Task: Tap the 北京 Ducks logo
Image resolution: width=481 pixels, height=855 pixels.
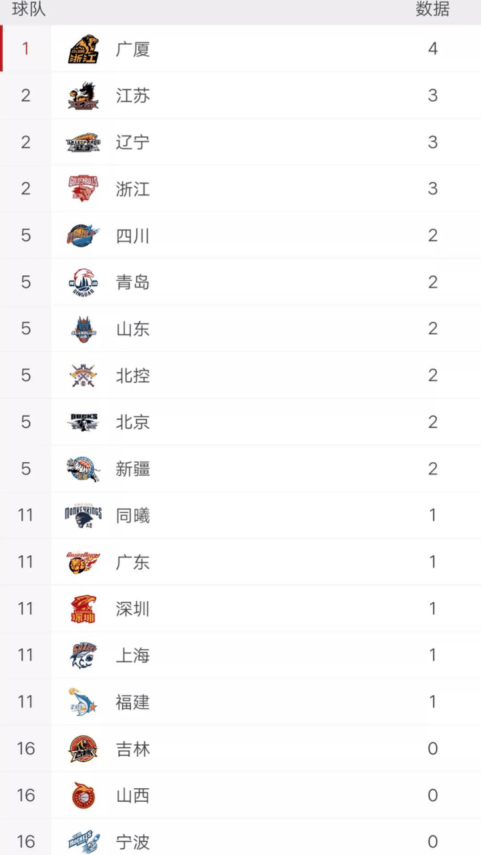Action: [x=84, y=422]
